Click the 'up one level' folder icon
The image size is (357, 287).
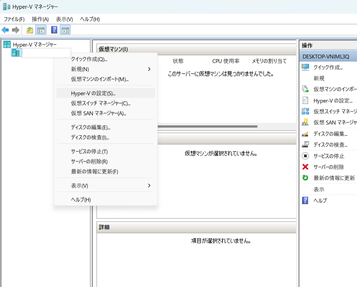[x=30, y=30]
